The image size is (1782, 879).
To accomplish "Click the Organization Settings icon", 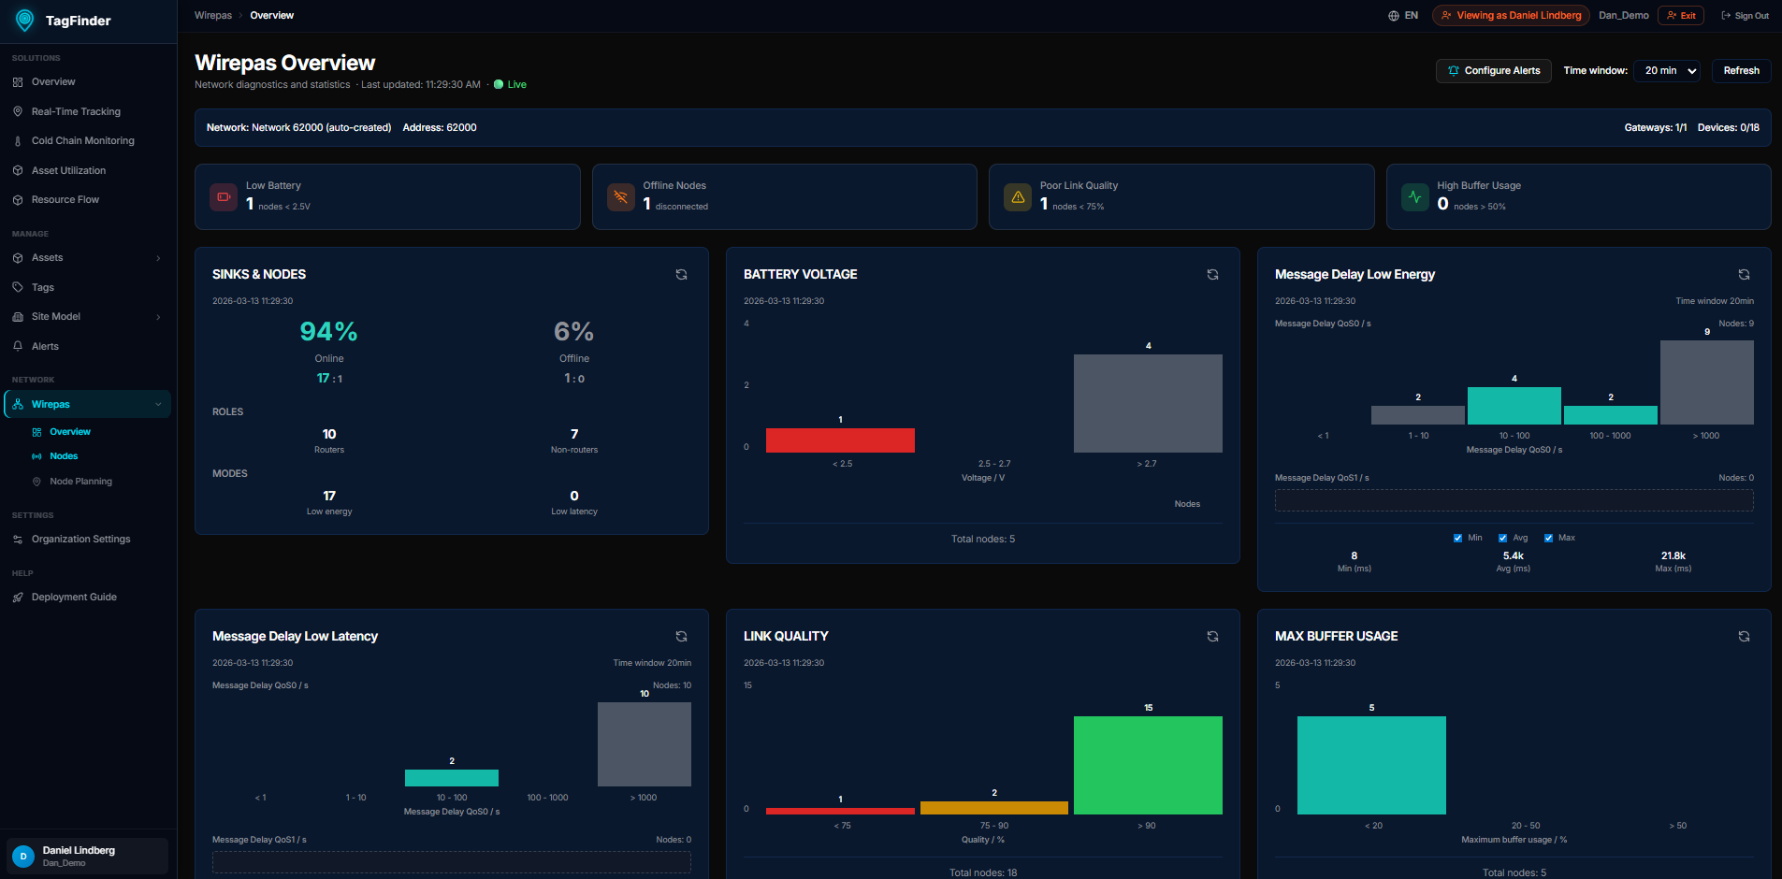I will click(x=18, y=540).
